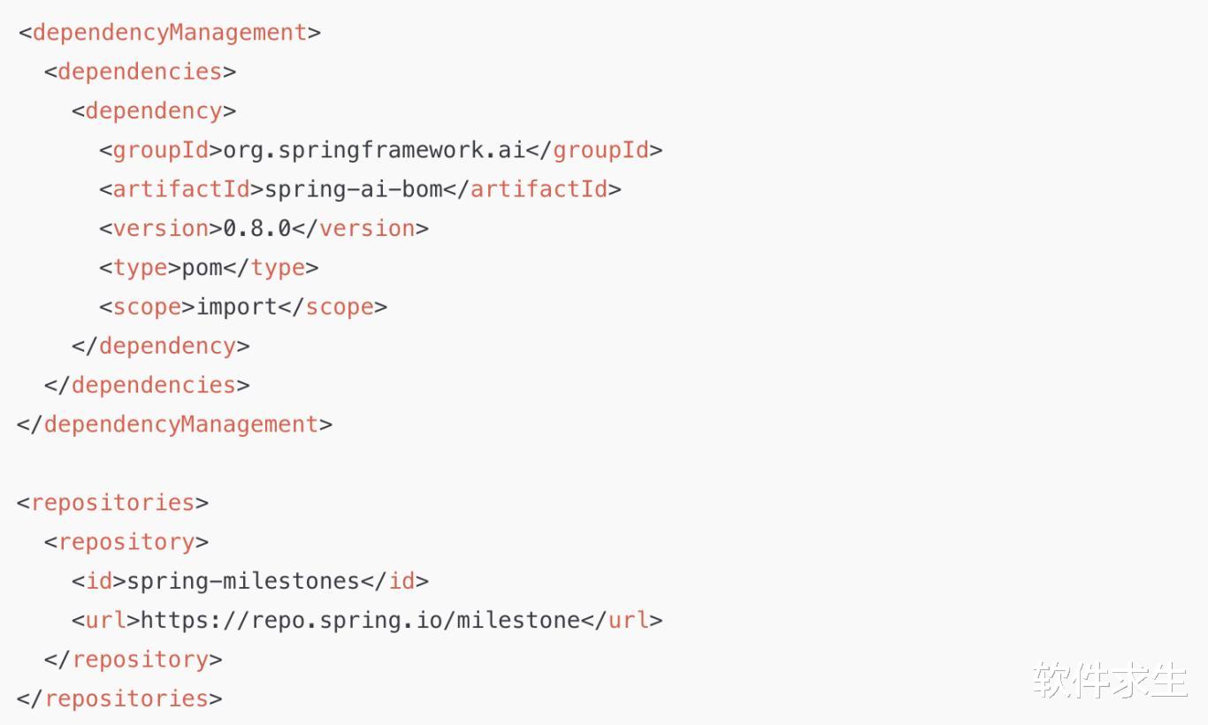Click the opening dependency tag
The height and width of the screenshot is (725, 1208).
[154, 111]
